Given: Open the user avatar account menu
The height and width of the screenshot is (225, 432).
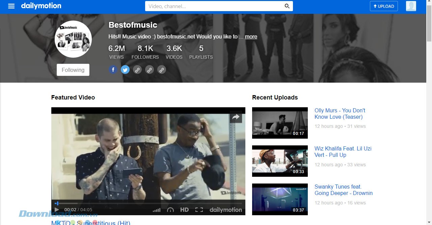Looking at the screenshot, I should 411,6.
